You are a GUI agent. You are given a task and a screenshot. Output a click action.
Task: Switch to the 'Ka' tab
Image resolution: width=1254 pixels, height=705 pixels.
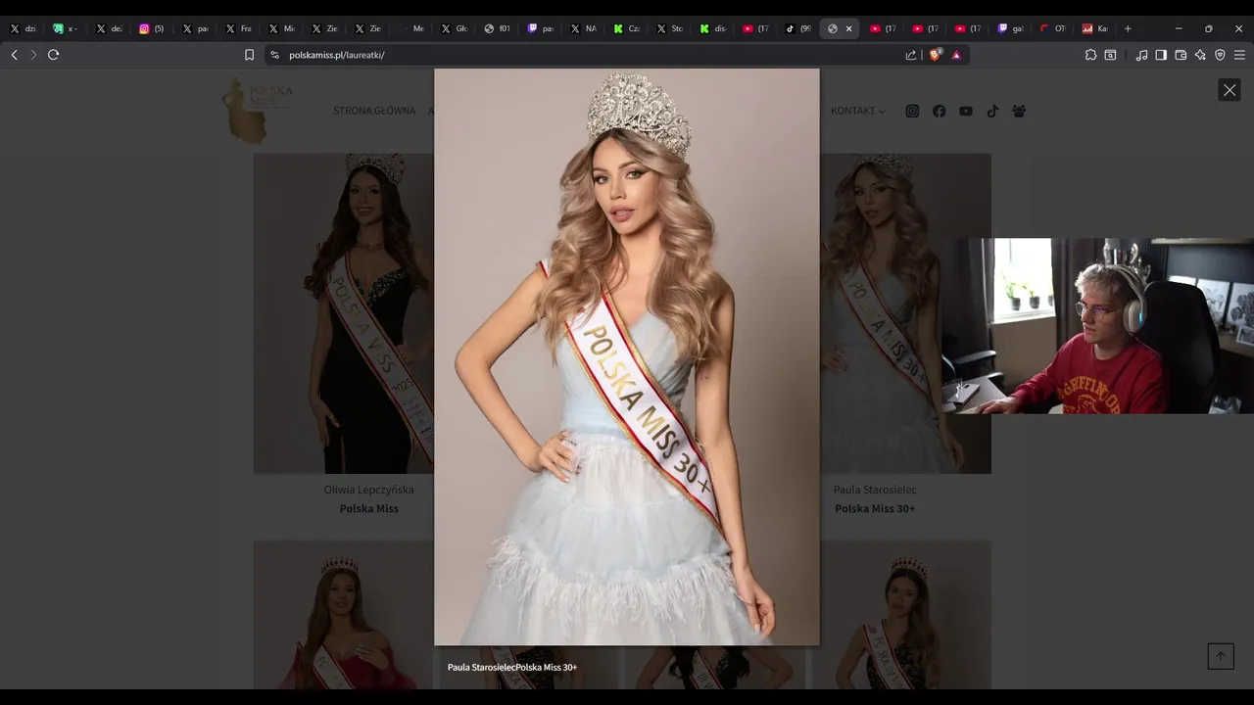tap(1096, 28)
